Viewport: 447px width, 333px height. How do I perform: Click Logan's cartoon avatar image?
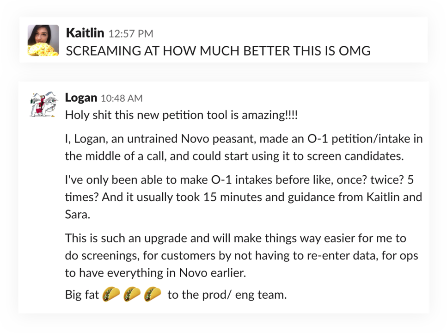[44, 104]
